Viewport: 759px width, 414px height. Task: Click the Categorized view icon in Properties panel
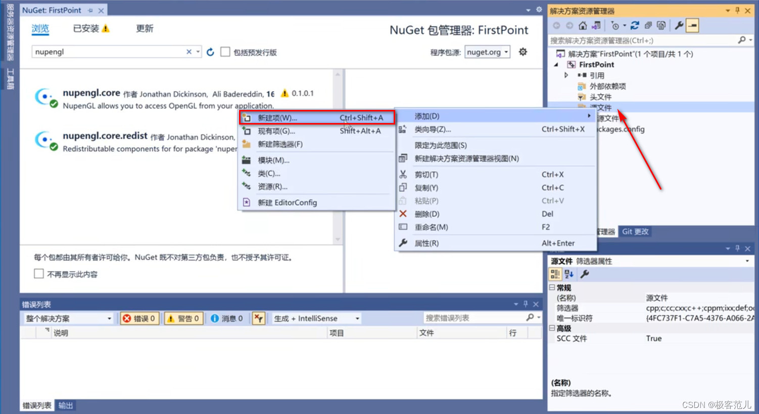coord(555,274)
